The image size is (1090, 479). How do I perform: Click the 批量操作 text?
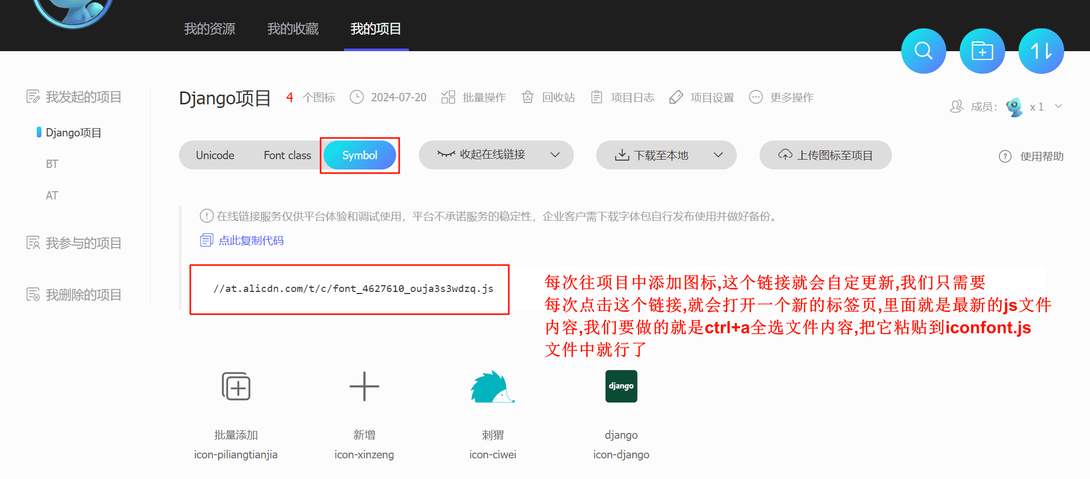click(x=484, y=97)
